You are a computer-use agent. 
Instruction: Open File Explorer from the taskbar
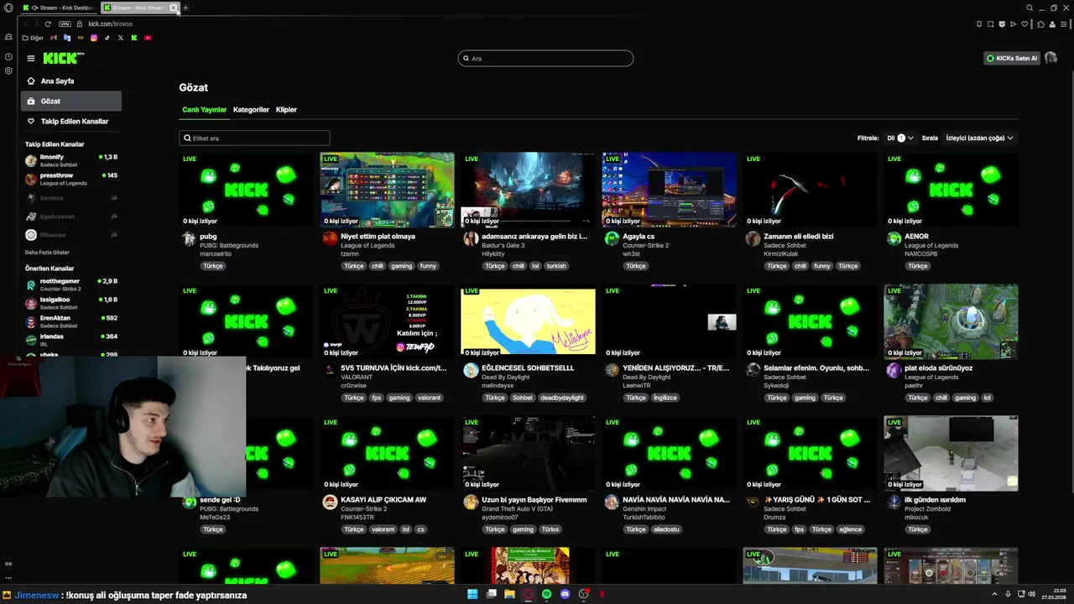click(509, 595)
